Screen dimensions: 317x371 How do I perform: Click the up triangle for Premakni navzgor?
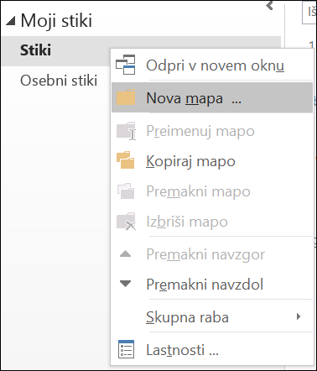point(125,253)
